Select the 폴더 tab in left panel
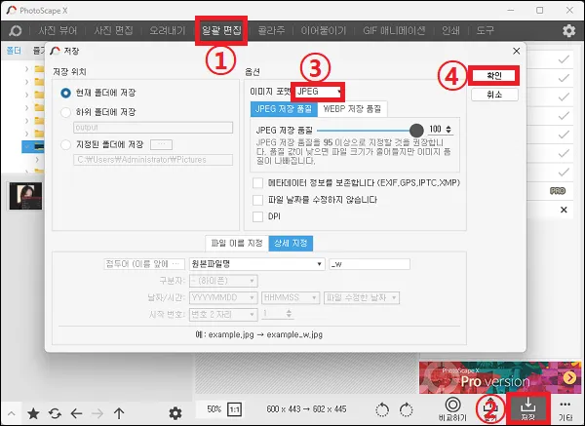585x426 pixels. [x=15, y=51]
